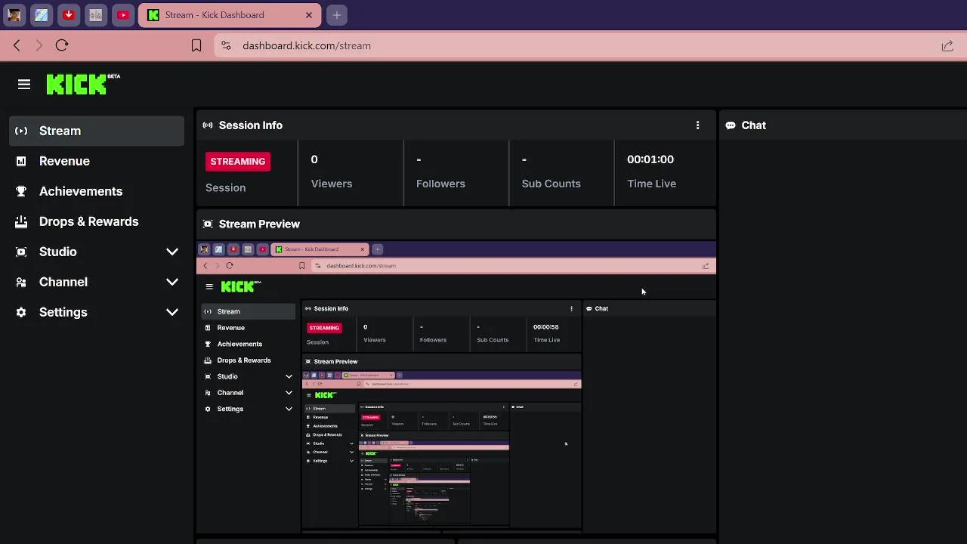This screenshot has height=544, width=967.
Task: Click the Channel sidebar item
Action: point(97,282)
